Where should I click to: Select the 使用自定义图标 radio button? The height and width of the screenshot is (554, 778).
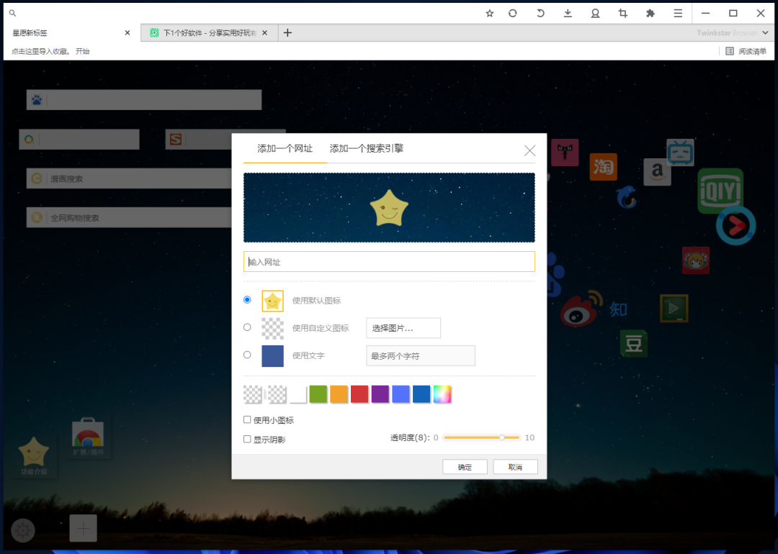tap(247, 327)
